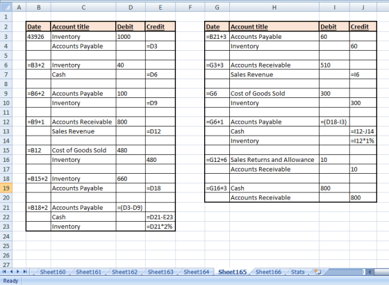Open Sheet164 tab
This screenshot has height=285, width=389.
196,272
